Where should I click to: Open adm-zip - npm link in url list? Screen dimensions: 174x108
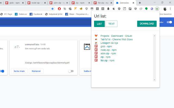coord(108,53)
